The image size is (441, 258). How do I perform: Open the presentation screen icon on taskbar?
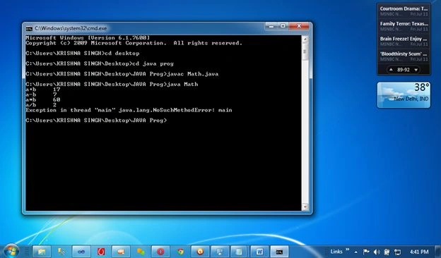click(x=220, y=252)
